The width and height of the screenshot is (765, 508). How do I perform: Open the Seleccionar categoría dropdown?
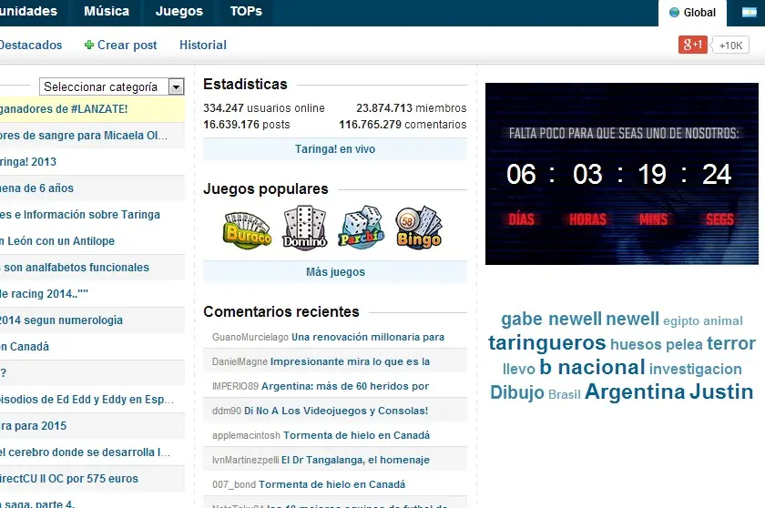(x=112, y=86)
